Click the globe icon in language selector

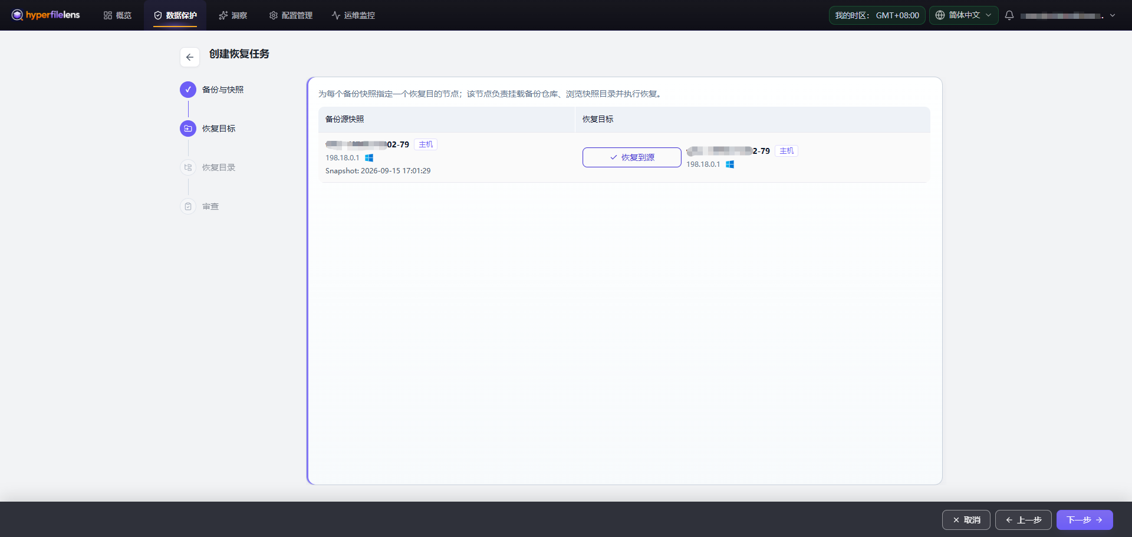tap(940, 15)
